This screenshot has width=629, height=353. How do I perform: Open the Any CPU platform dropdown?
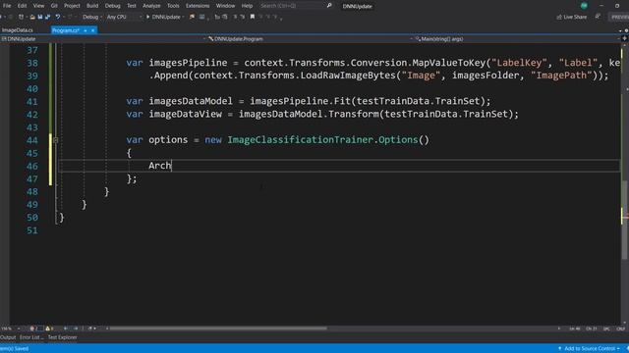124,17
